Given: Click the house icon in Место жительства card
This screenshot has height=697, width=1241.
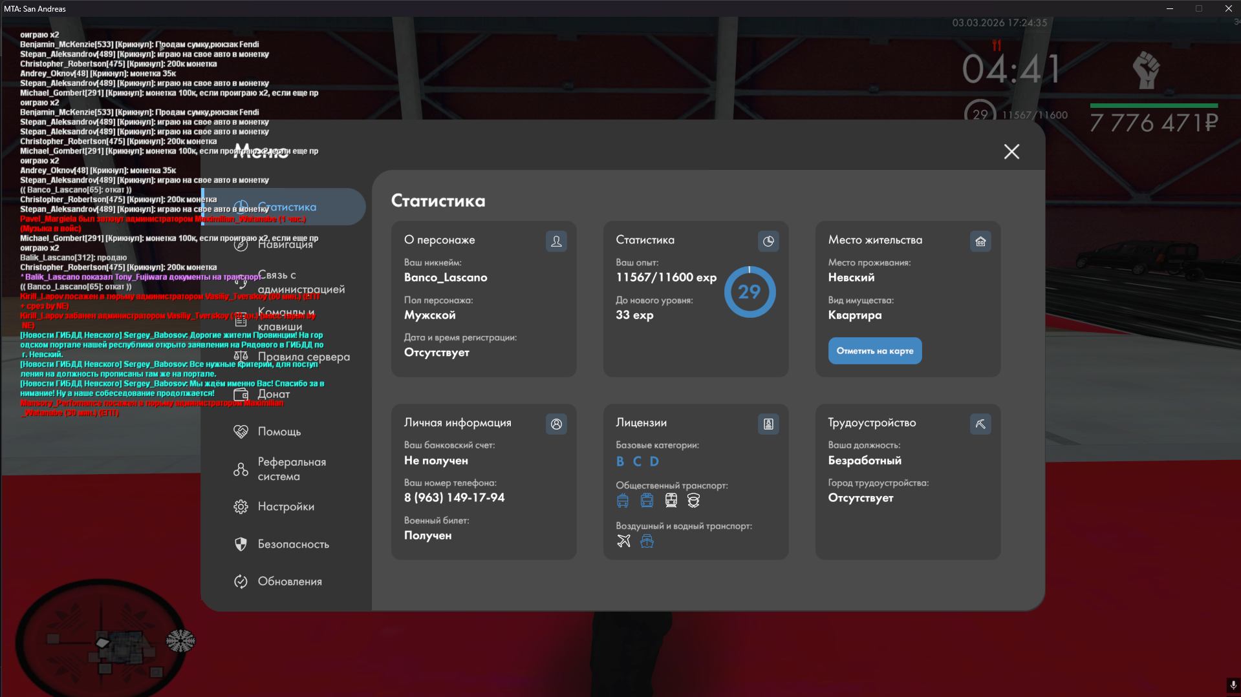Looking at the screenshot, I should 980,242.
